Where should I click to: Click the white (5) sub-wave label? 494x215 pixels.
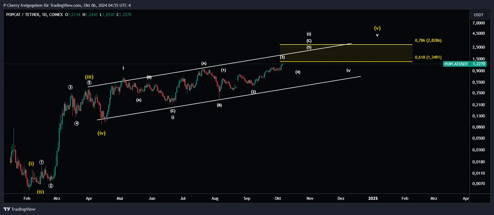click(x=309, y=47)
